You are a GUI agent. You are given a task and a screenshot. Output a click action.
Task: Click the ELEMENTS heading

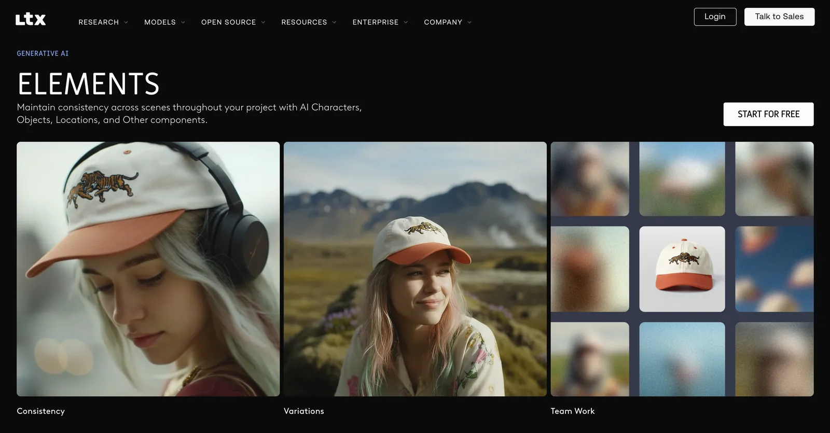click(x=88, y=84)
